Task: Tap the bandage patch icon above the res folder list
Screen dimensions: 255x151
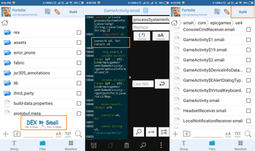Action: tap(57, 12)
